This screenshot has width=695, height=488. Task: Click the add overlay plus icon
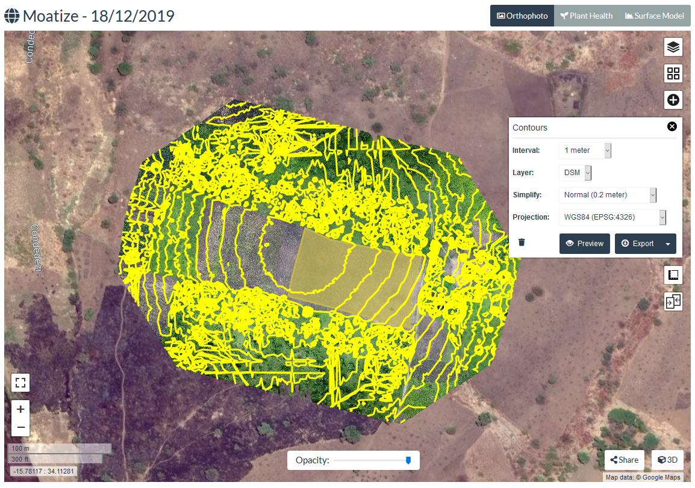(673, 99)
